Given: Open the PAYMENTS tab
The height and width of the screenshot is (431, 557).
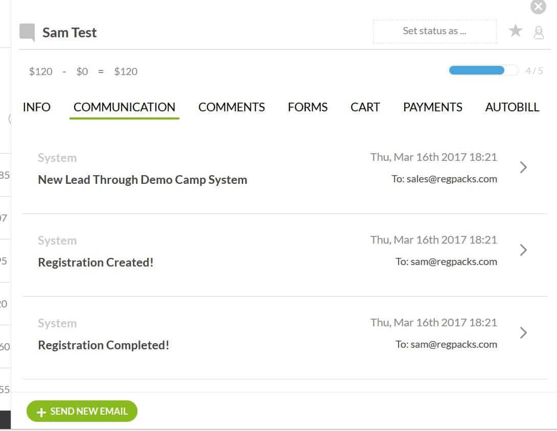Looking at the screenshot, I should pyautogui.click(x=432, y=107).
